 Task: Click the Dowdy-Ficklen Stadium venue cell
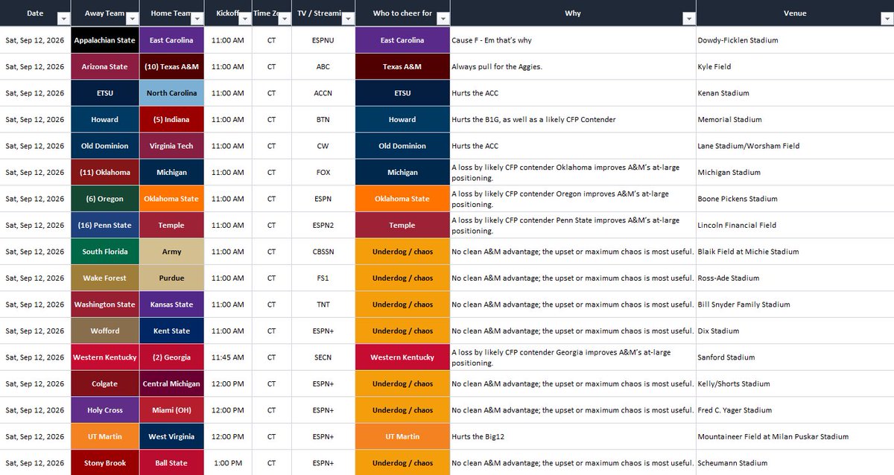[x=795, y=40]
